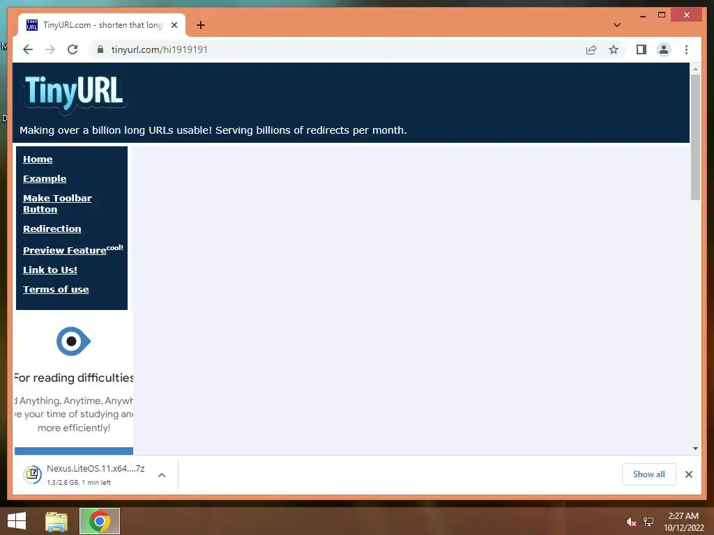The image size is (714, 535).
Task: Close the TinyURL.com tab
Action: pos(174,25)
